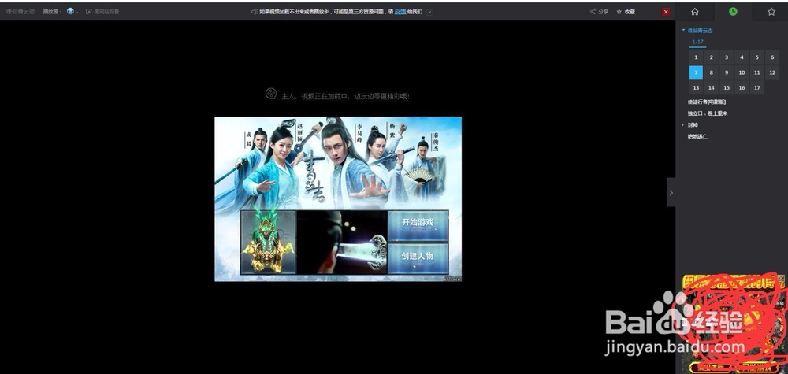Open 独立日:卷土重来 in the history list

[708, 113]
